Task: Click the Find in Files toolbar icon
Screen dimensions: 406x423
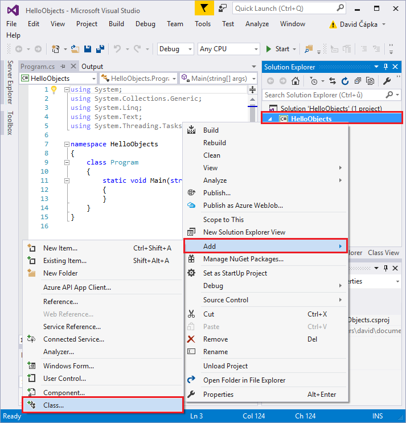Action: [309, 49]
